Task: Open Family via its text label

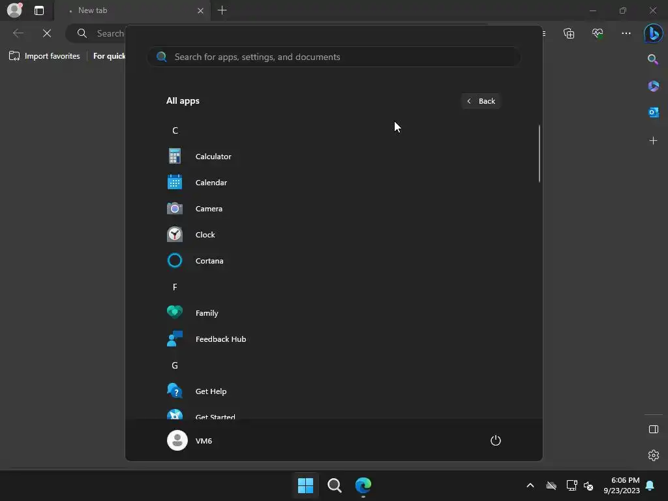Action: click(x=207, y=312)
